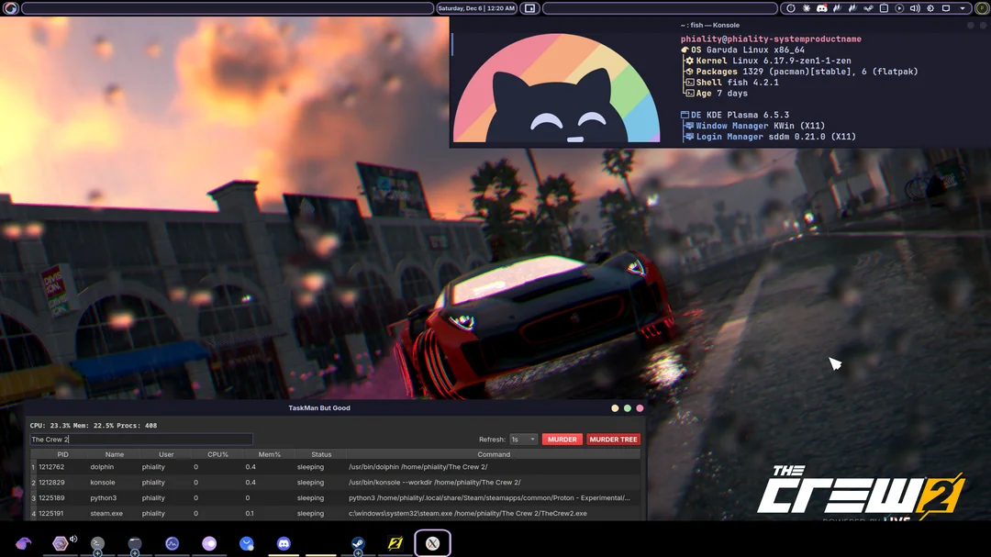The width and height of the screenshot is (991, 557).
Task: Click the user avatar at top-right panel
Action: pos(982,8)
